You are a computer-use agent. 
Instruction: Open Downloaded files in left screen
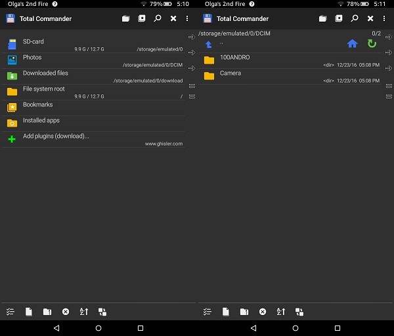(93, 76)
